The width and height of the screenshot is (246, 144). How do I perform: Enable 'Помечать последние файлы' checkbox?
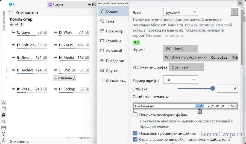pos(135,115)
